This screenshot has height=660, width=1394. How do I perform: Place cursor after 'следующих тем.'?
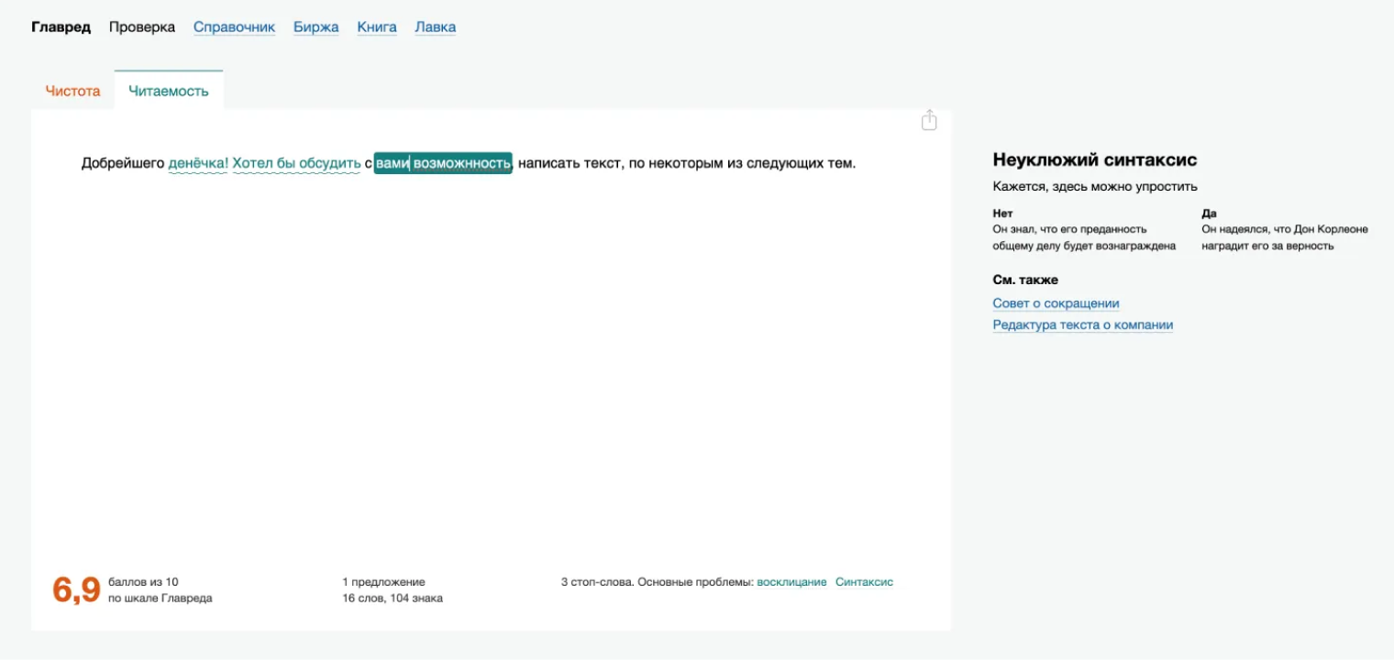(x=856, y=163)
